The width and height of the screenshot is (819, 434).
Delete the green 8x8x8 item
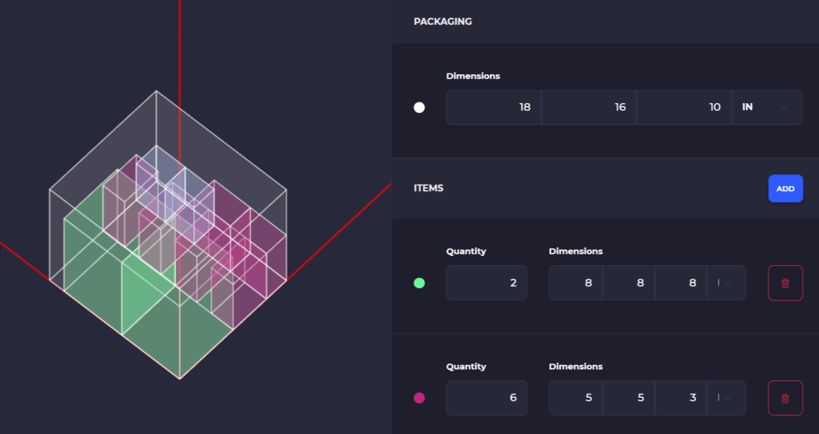coord(785,283)
